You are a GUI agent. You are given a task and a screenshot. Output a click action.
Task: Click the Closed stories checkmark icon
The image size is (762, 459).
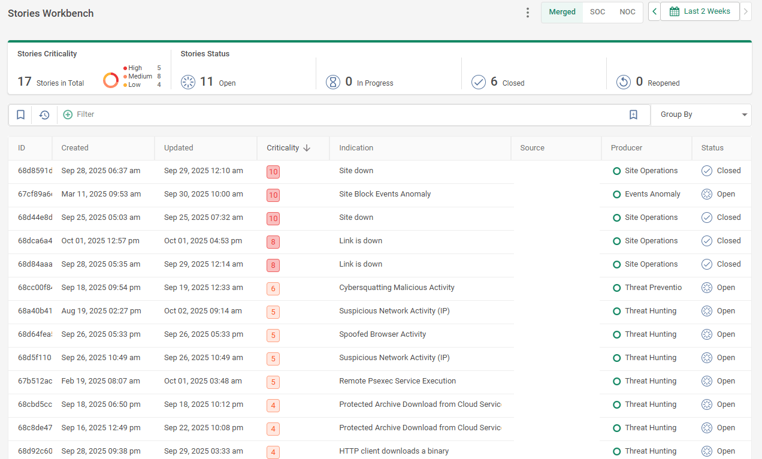click(478, 82)
